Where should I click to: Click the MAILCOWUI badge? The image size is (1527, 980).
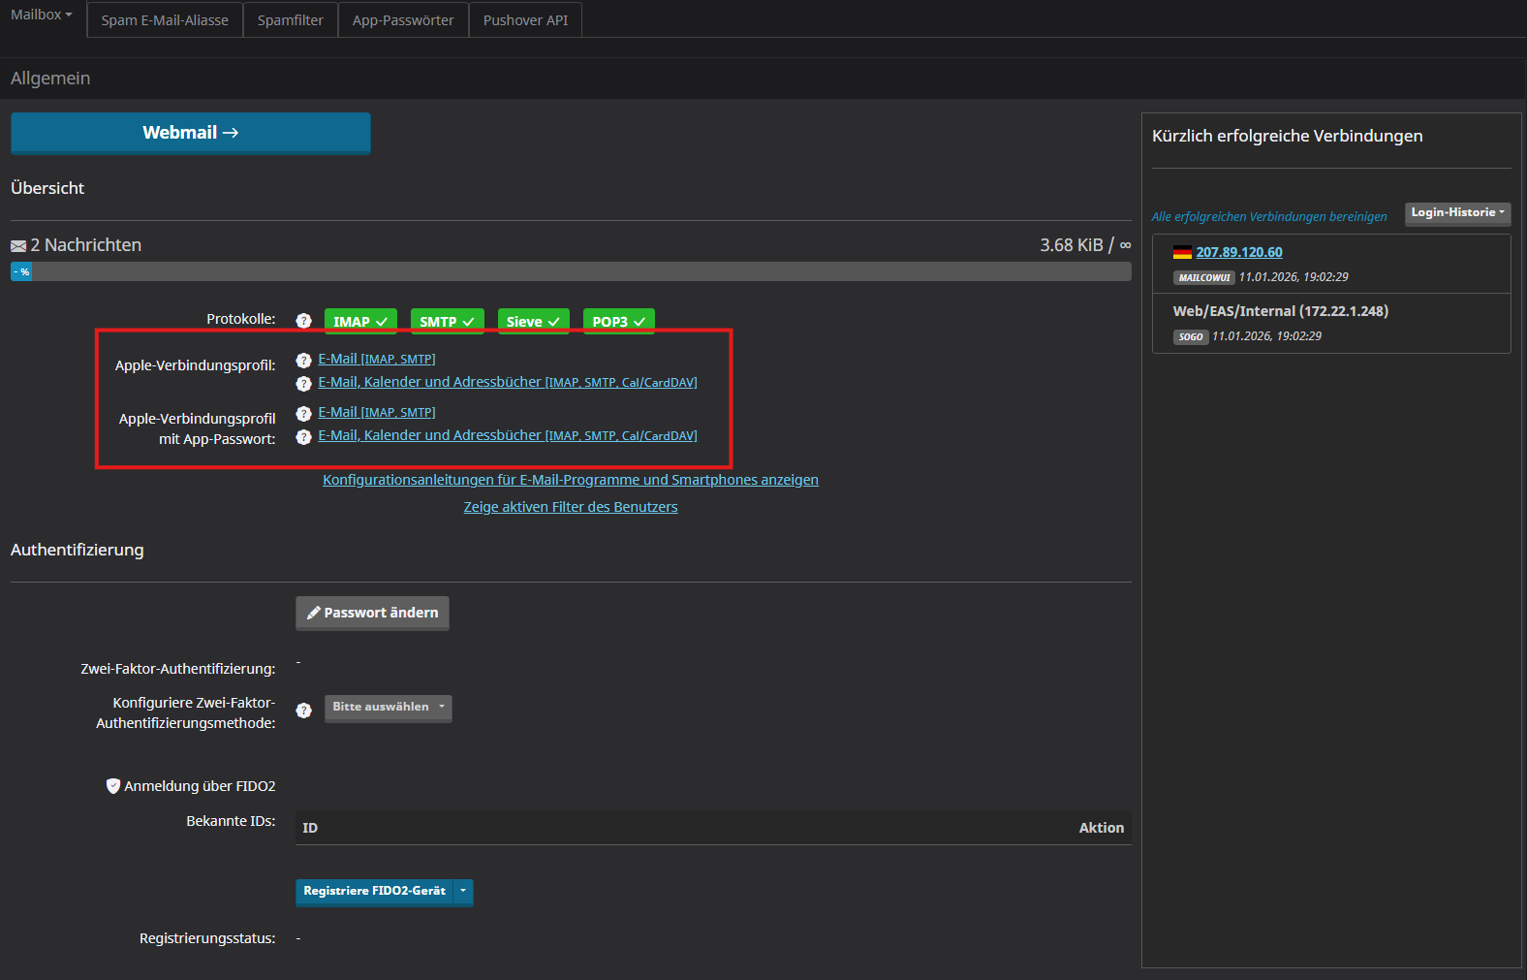click(x=1203, y=278)
